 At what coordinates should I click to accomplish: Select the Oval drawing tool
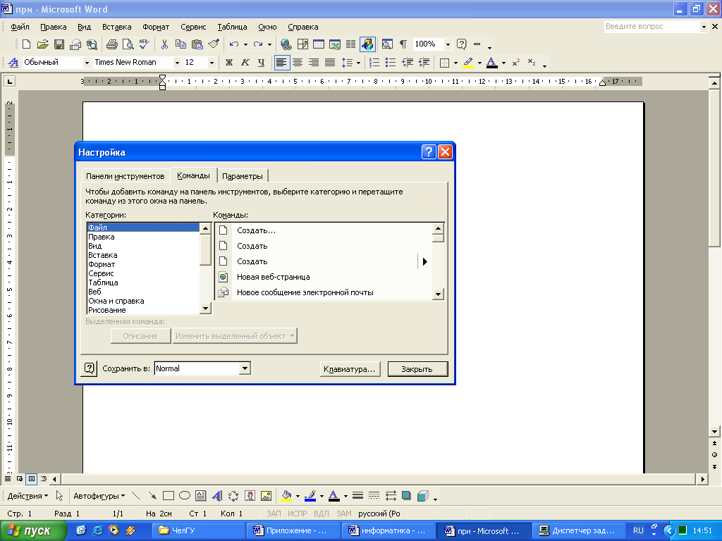(185, 496)
